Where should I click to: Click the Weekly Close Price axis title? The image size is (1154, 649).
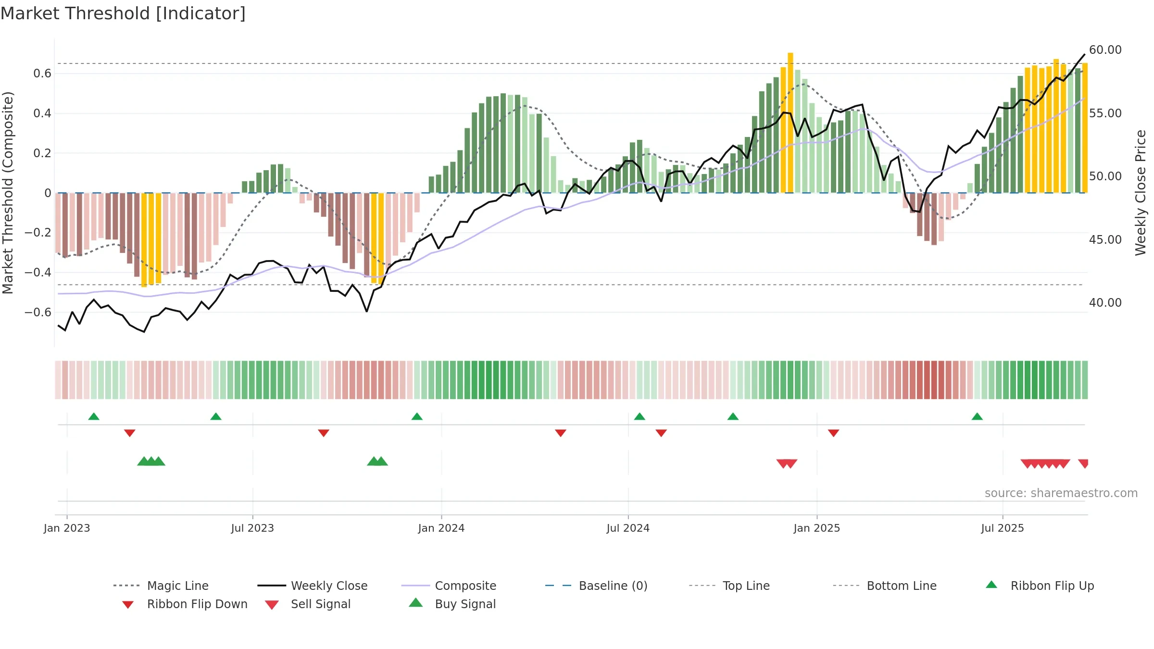1141,192
